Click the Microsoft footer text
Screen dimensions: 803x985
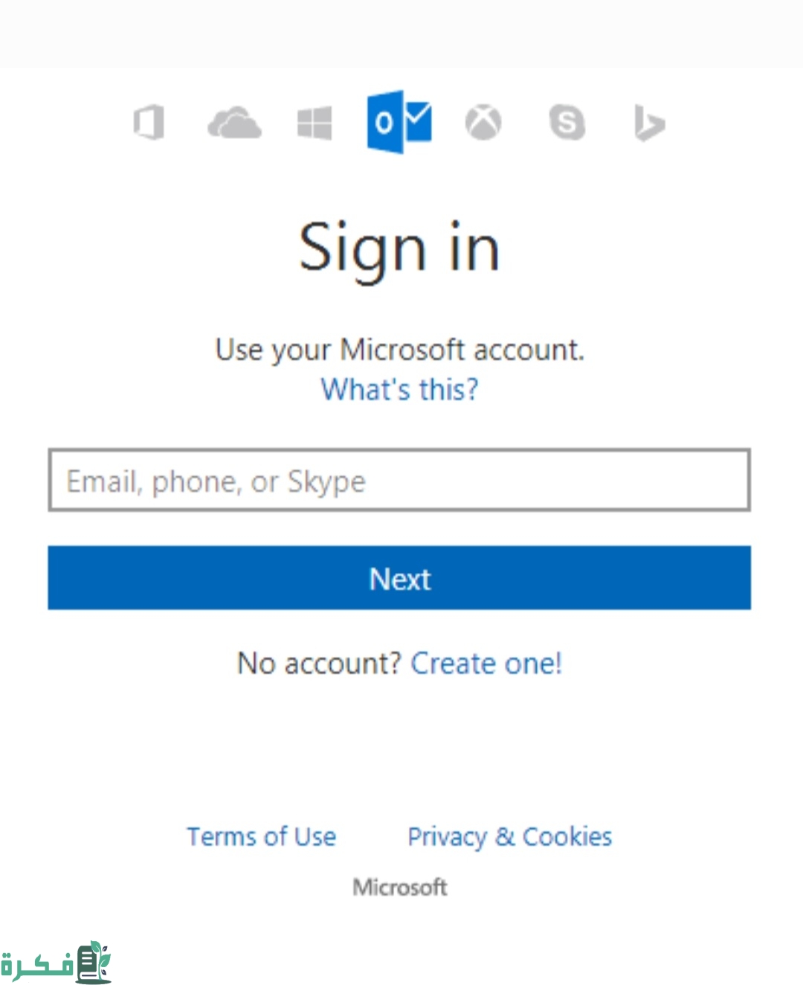point(400,887)
